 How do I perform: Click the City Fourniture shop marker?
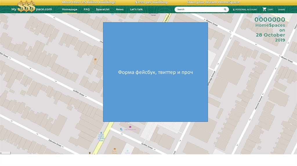(130, 127)
